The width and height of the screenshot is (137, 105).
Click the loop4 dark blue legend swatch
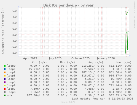click(5, 79)
